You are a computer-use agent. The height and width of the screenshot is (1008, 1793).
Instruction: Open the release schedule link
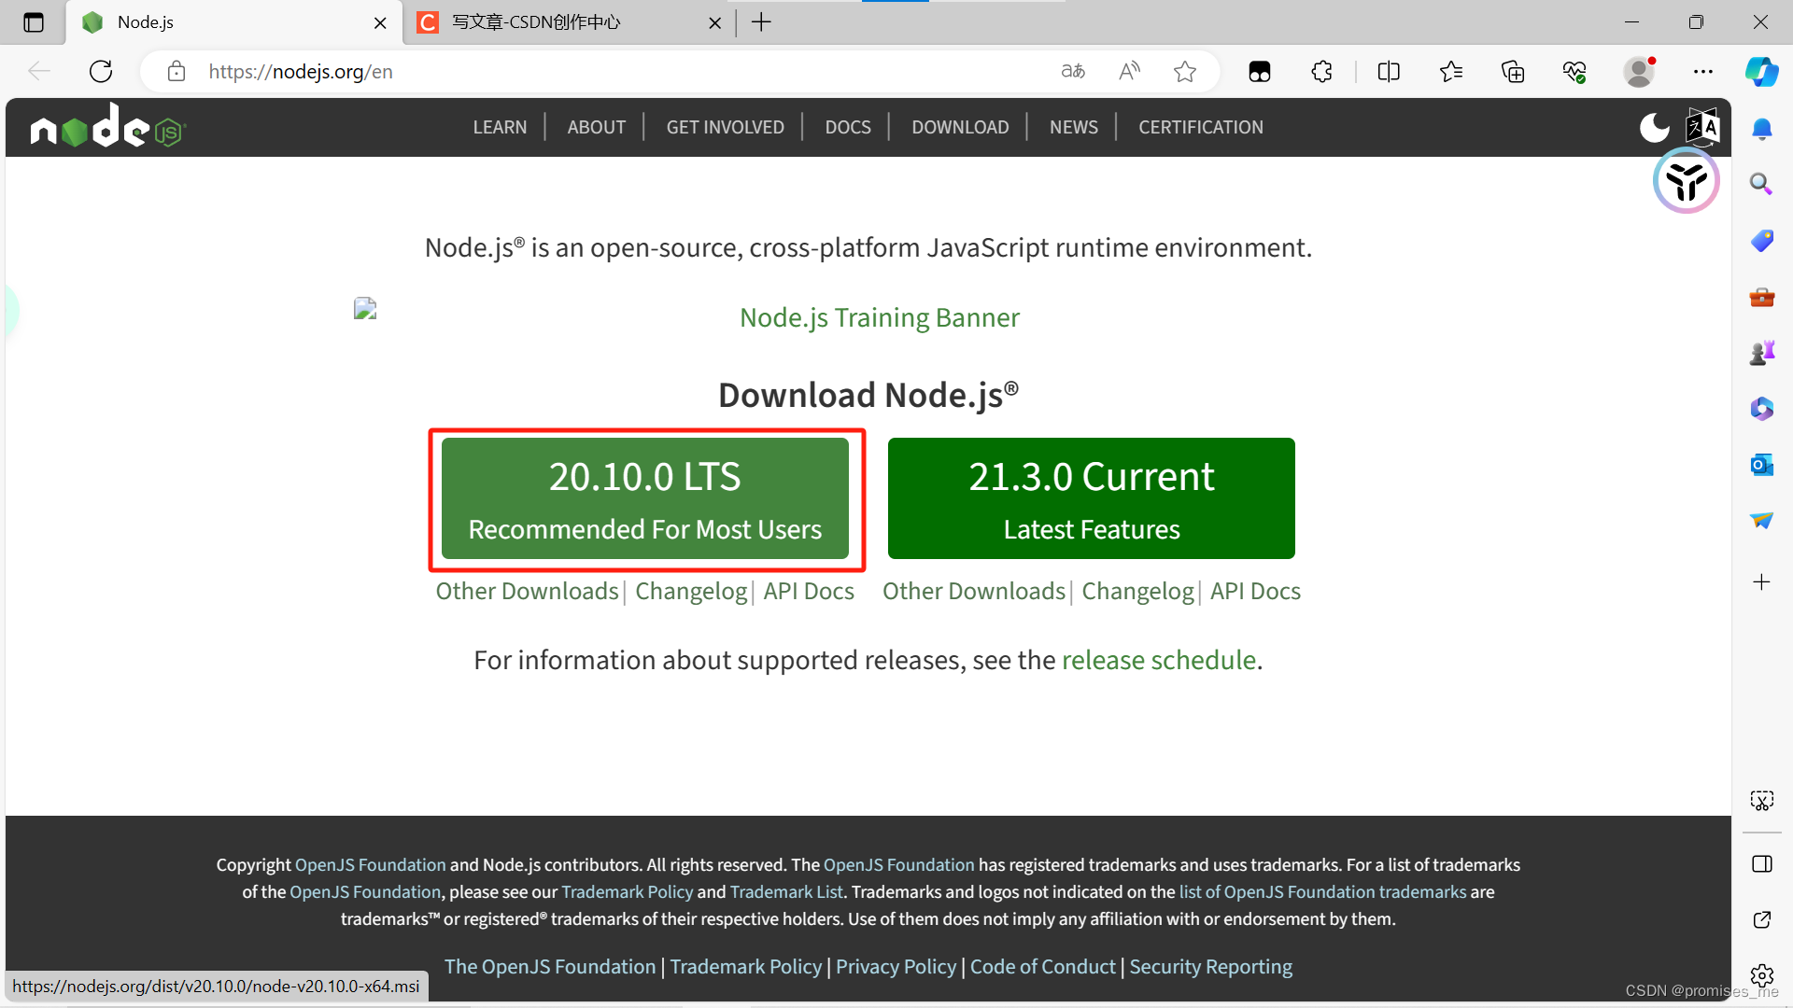pyautogui.click(x=1158, y=660)
